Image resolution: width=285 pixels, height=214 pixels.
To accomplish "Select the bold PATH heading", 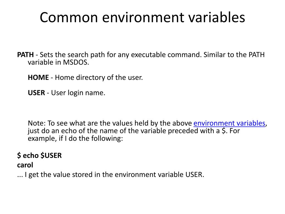I will click(25, 55).
